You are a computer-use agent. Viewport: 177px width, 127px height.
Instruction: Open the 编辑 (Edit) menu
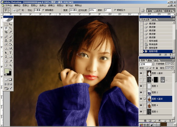click(17, 5)
